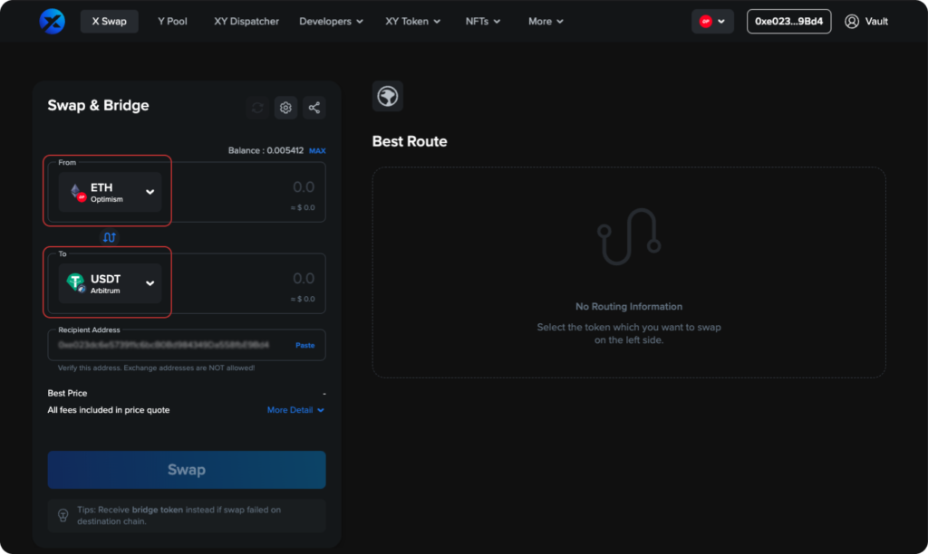Click the wallet address 0xe023...9Bd4 button

(789, 22)
